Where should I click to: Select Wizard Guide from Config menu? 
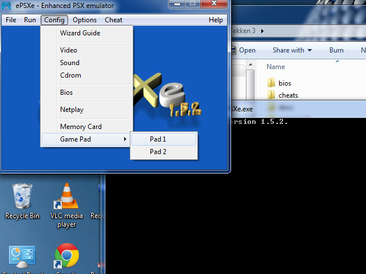point(86,33)
